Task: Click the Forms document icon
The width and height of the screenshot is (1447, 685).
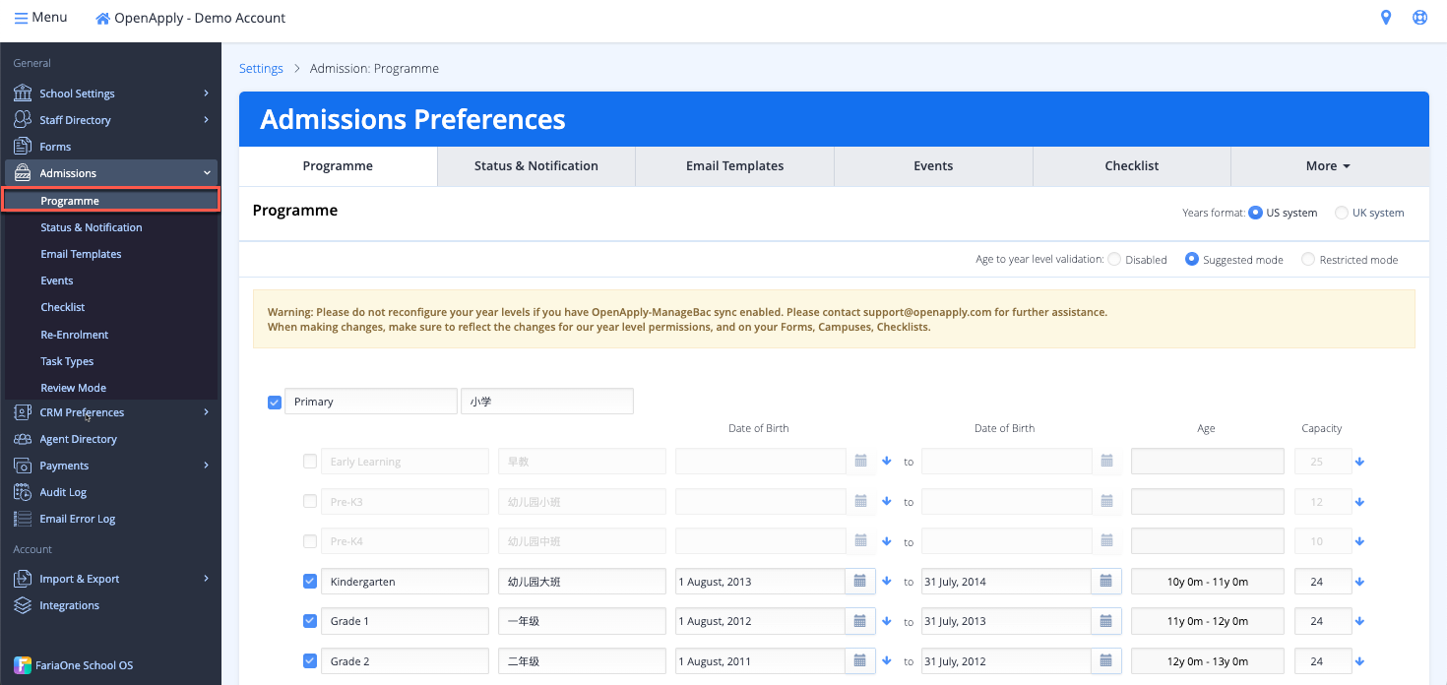Action: coord(23,146)
